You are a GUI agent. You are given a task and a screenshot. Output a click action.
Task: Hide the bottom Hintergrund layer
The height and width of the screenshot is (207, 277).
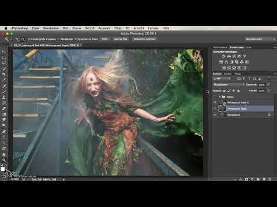pyautogui.click(x=215, y=115)
